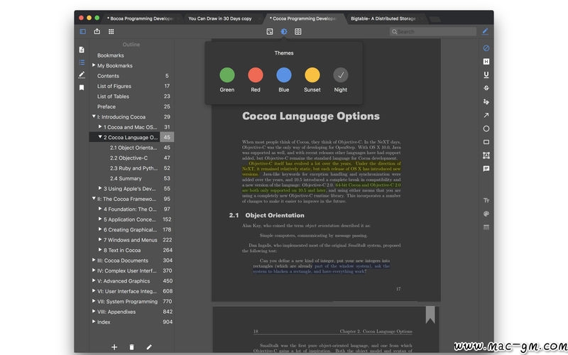Expand My Bookmarks disclosure triangle

point(94,65)
